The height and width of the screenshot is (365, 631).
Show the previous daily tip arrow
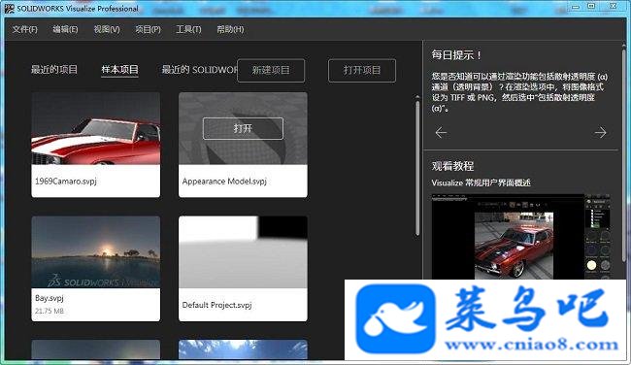[x=441, y=132]
